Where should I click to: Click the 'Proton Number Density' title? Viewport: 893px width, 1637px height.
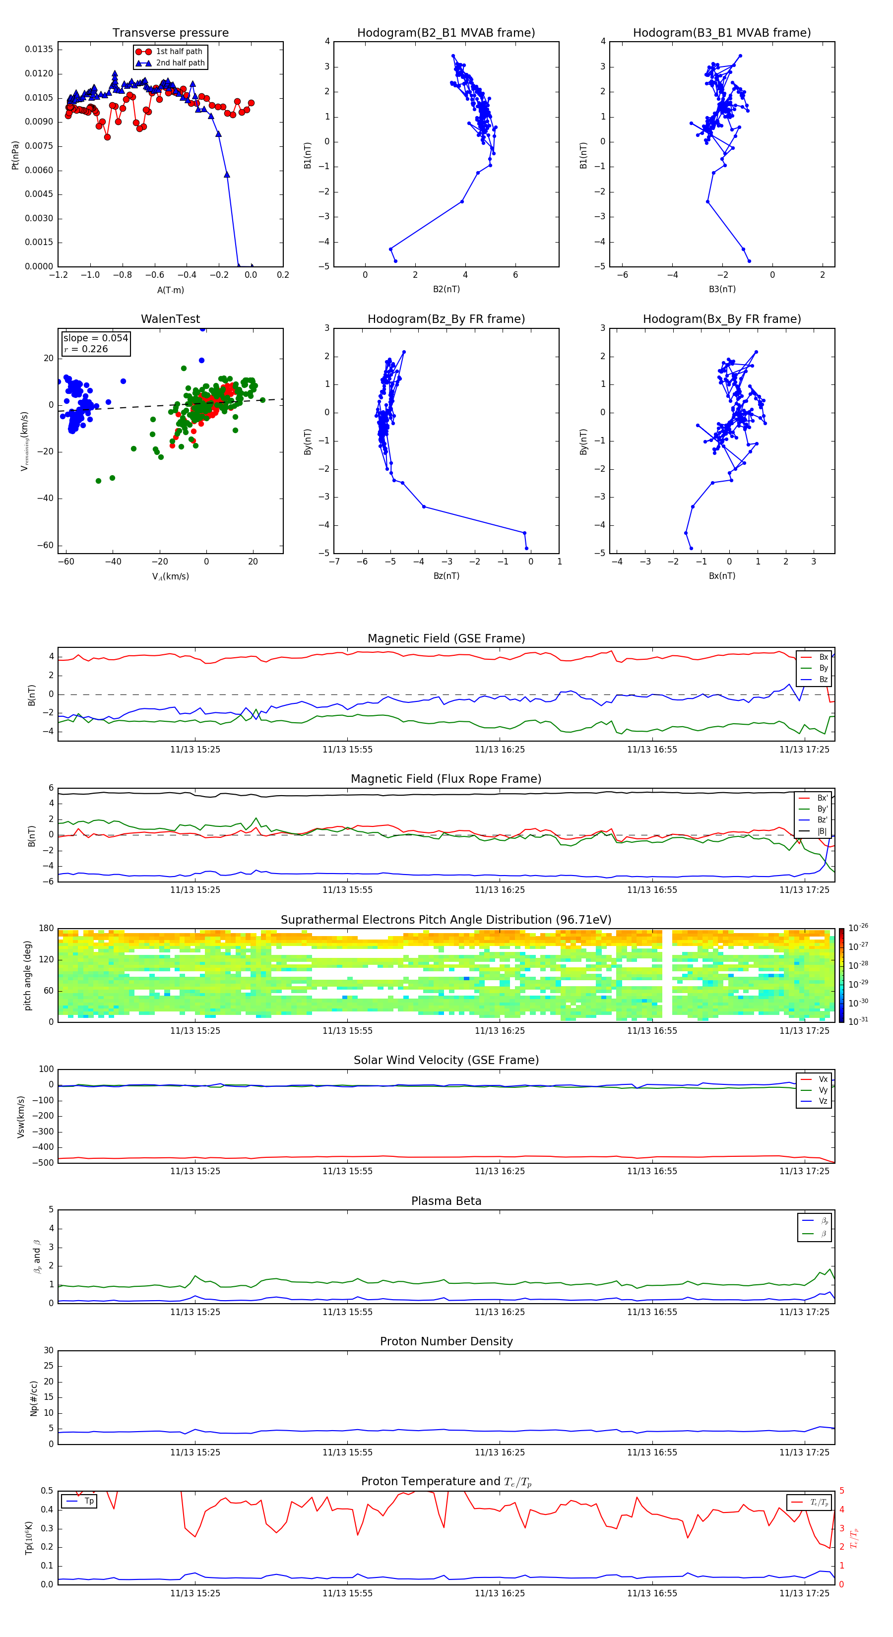coord(446,1341)
